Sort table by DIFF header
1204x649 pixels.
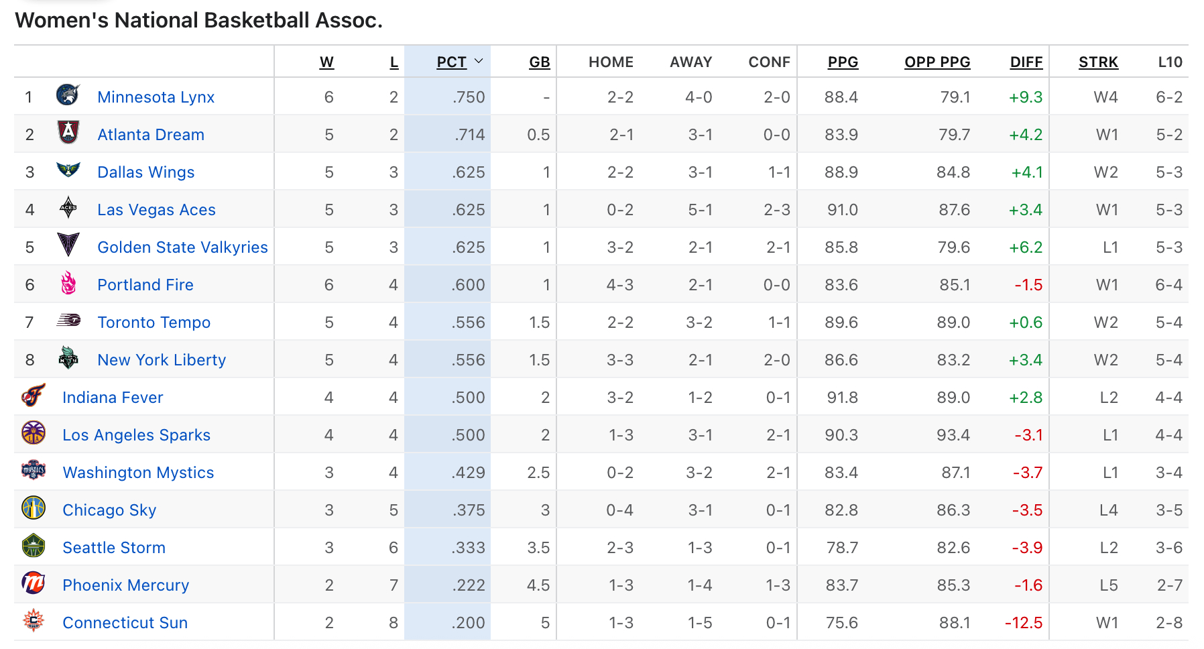coord(1026,62)
